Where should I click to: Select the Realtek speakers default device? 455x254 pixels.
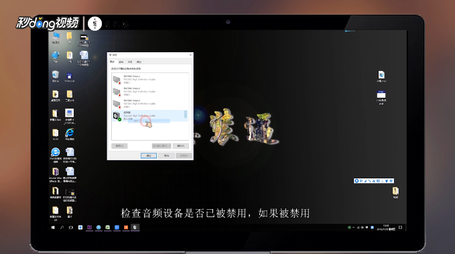tap(150, 116)
